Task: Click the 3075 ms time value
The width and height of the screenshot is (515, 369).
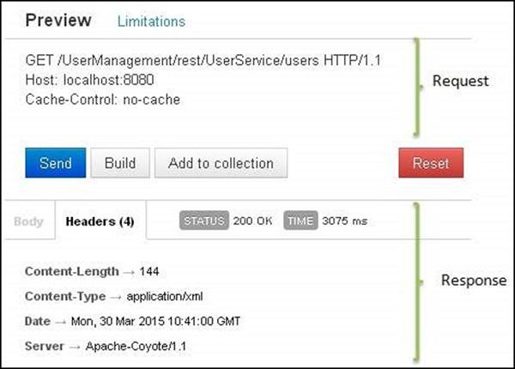Action: pos(344,221)
